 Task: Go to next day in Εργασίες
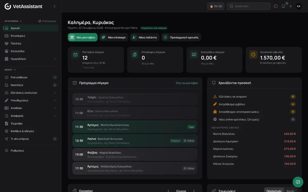click(194, 191)
